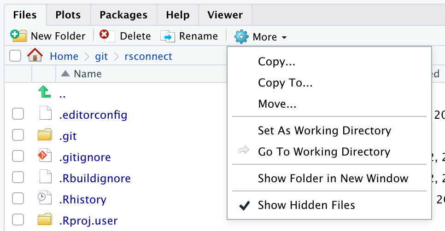Click the Home house icon in breadcrumb
The width and height of the screenshot is (445, 231).
[35, 56]
